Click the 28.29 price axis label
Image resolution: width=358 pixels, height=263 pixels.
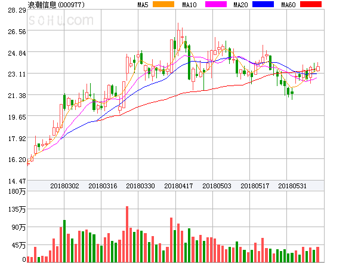[x=17, y=10]
